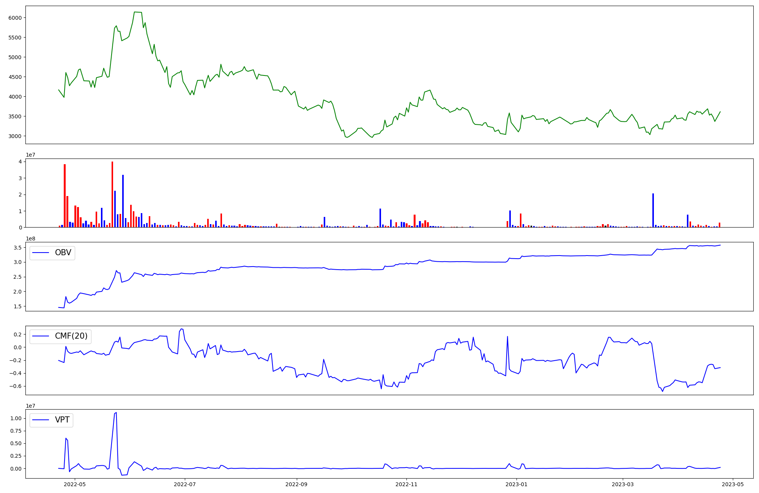Click the OBV legend label

pyautogui.click(x=63, y=253)
